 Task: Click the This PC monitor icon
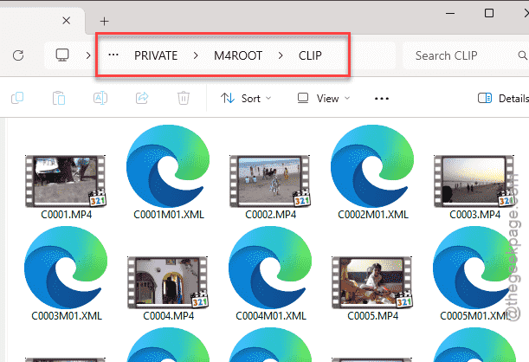[x=62, y=55]
